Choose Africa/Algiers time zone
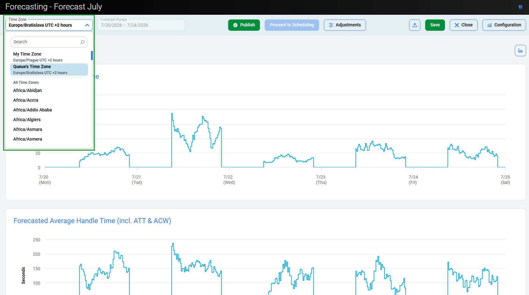Viewport: 529px width, 295px height. (x=49, y=120)
